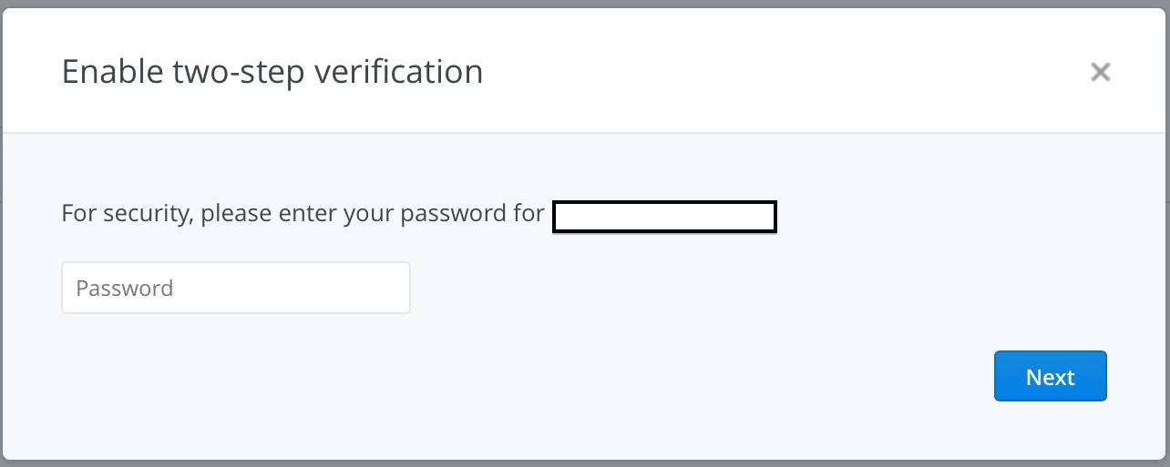Focus the Password input field

235,288
